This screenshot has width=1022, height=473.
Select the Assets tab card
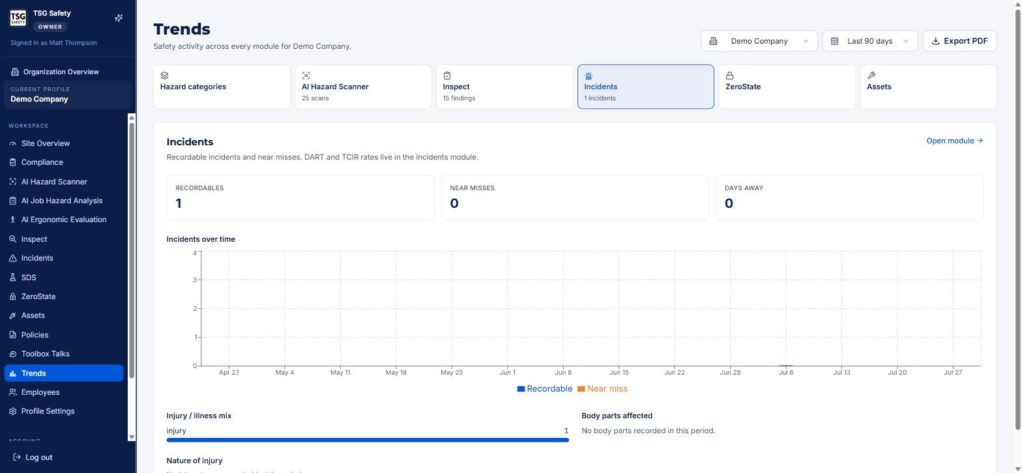pos(928,87)
